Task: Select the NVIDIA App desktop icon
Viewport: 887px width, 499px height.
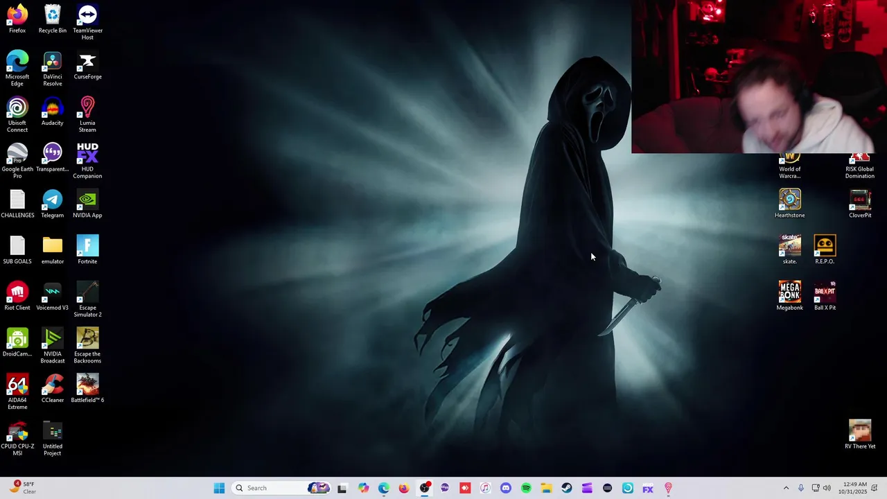Action: (87, 204)
